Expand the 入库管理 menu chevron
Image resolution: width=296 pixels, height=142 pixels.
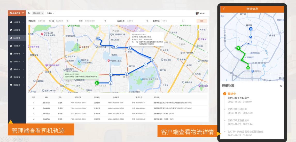23,22
